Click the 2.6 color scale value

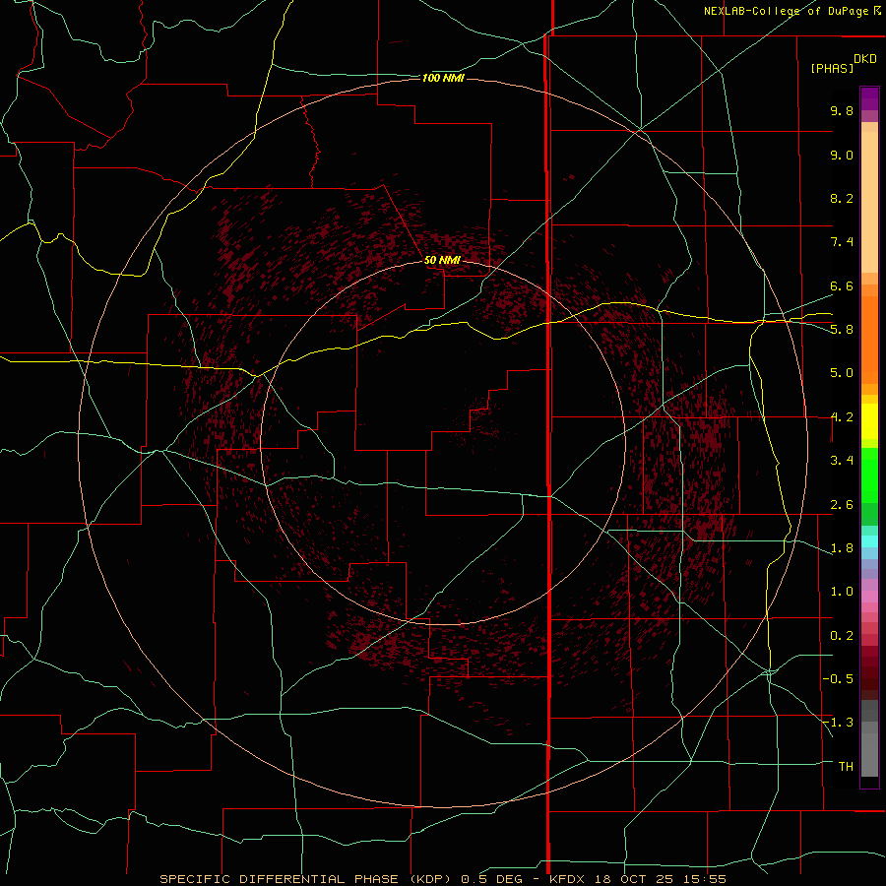[842, 505]
